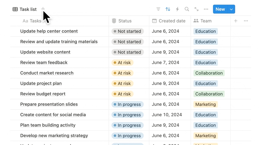Click the filter icon in the toolbar
259x145 pixels.
click(158, 9)
